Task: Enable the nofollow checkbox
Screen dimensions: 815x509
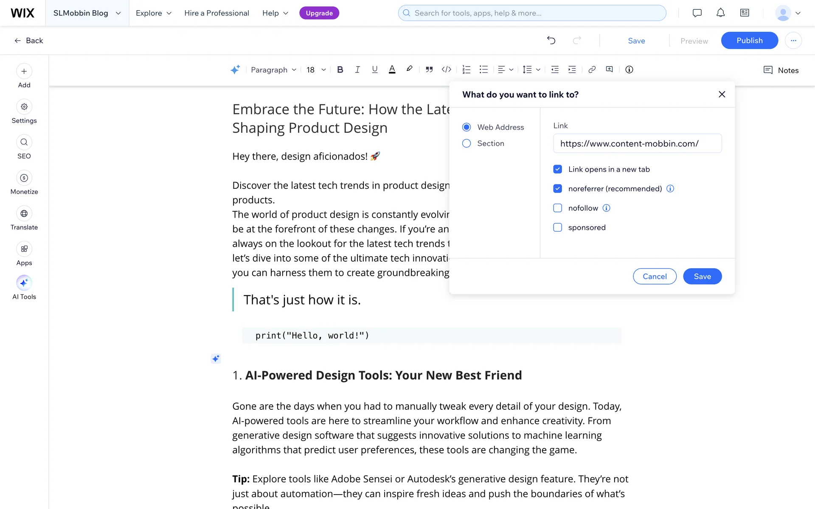Action: tap(557, 208)
